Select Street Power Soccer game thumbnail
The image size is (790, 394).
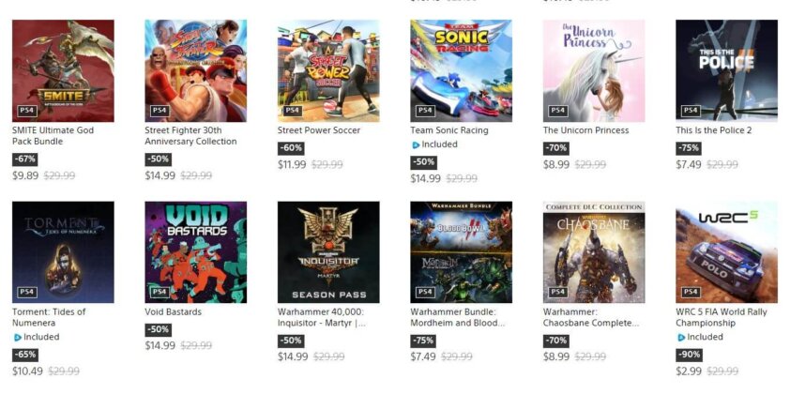point(328,70)
